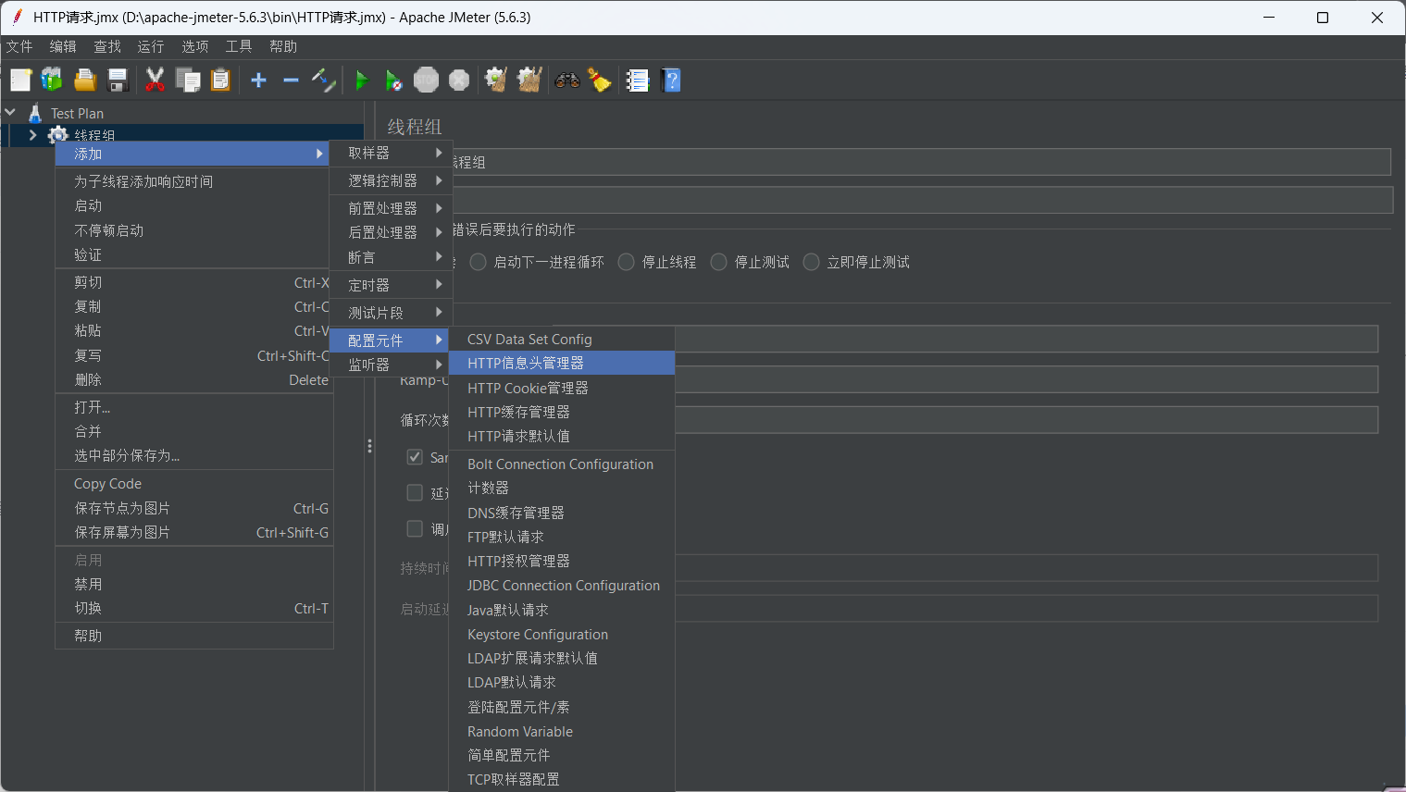Click the Function Helper list icon
The width and height of the screenshot is (1406, 792).
[x=638, y=80]
